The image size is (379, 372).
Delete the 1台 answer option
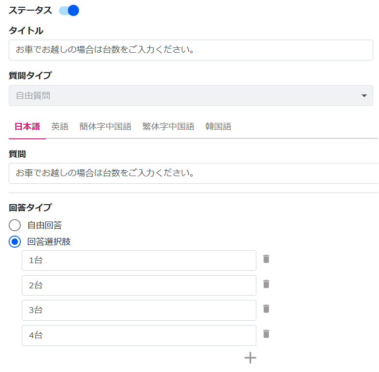(x=266, y=259)
